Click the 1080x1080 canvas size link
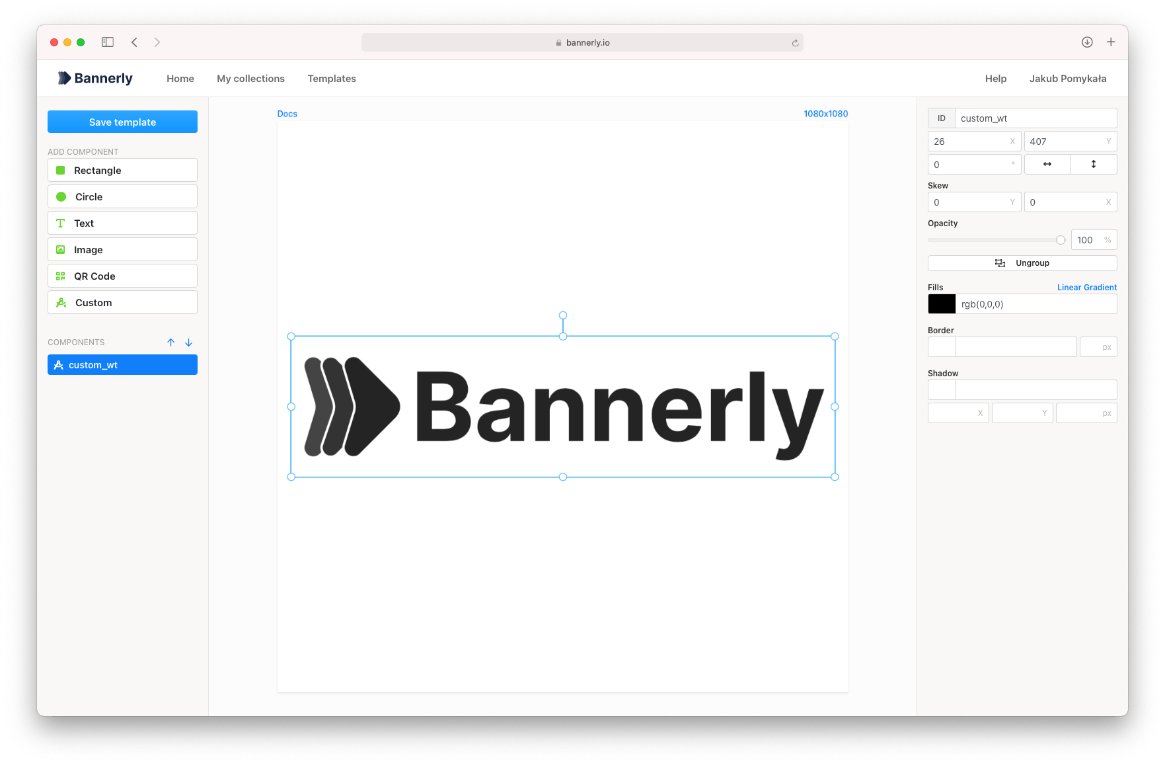This screenshot has height=765, width=1165. 825,114
